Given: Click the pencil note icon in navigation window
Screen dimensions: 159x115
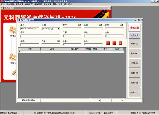Looking at the screenshot, I should [x=14, y=73].
